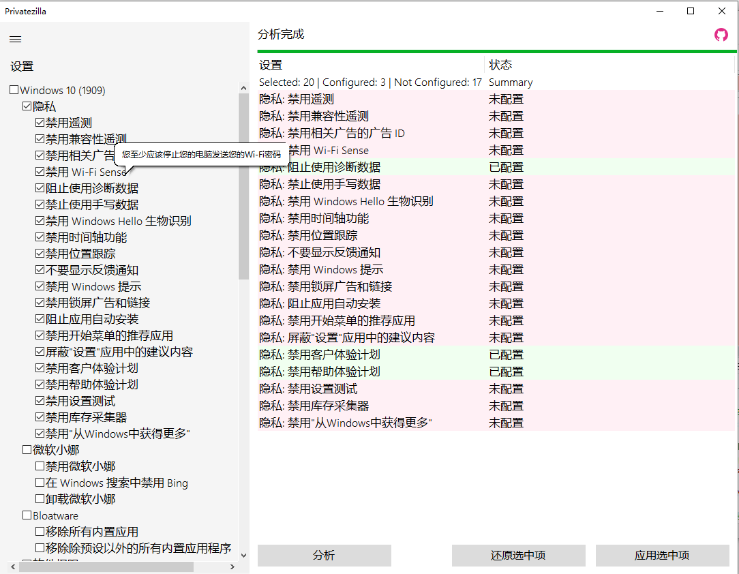Check 卸载微软小娜 checkbox
The height and width of the screenshot is (574, 739).
[x=40, y=498]
